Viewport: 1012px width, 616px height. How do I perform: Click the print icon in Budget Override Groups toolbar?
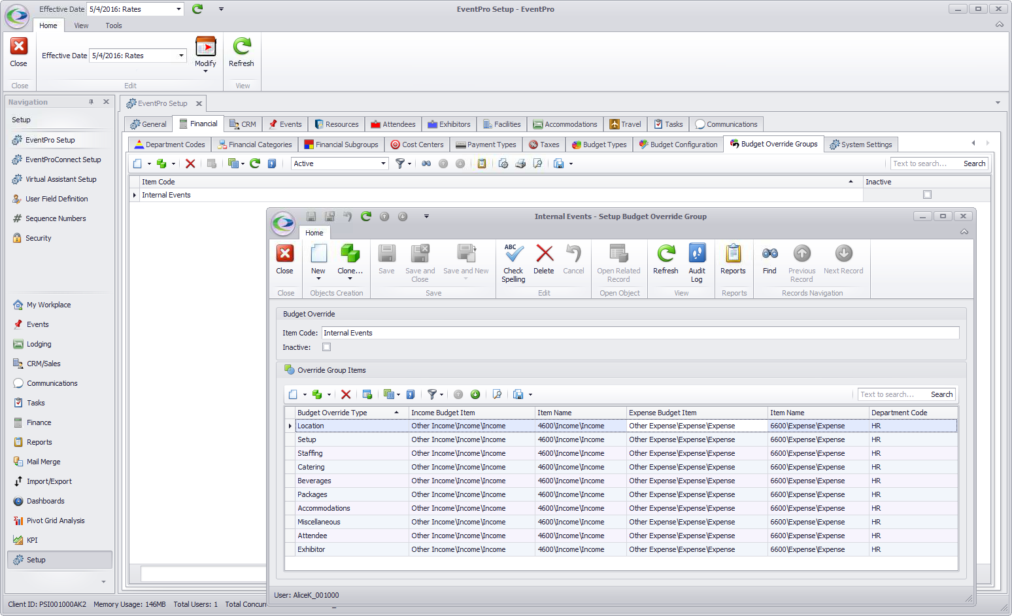(x=520, y=163)
